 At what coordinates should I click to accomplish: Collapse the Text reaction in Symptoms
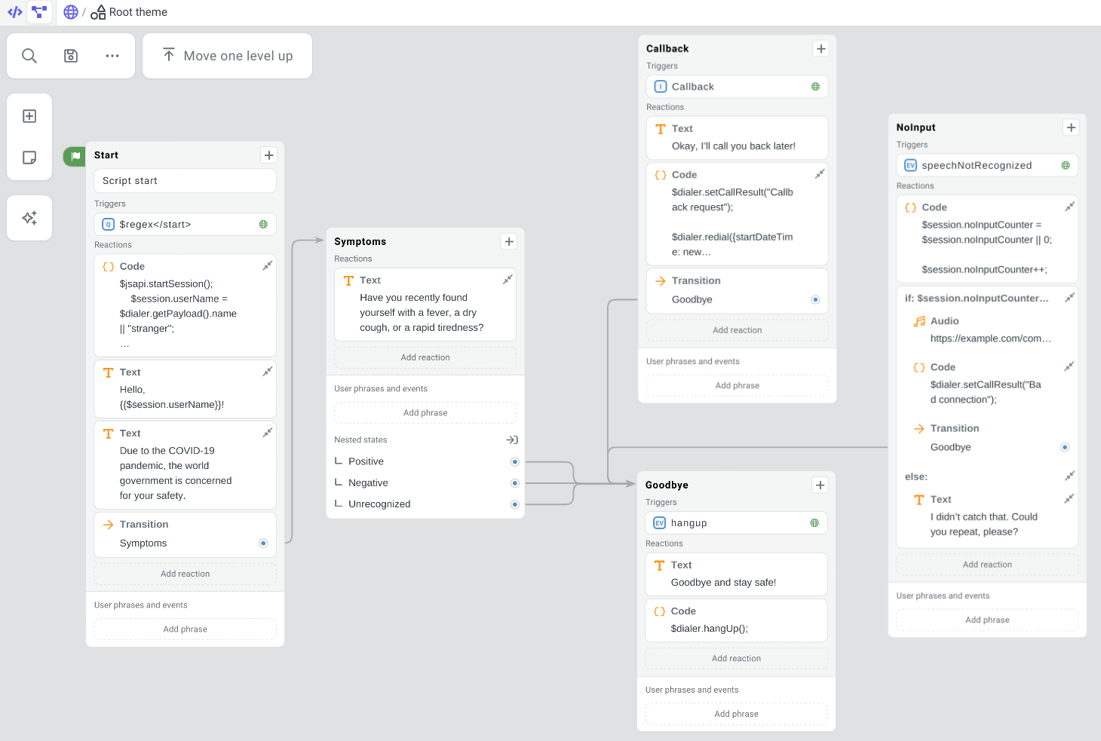508,280
